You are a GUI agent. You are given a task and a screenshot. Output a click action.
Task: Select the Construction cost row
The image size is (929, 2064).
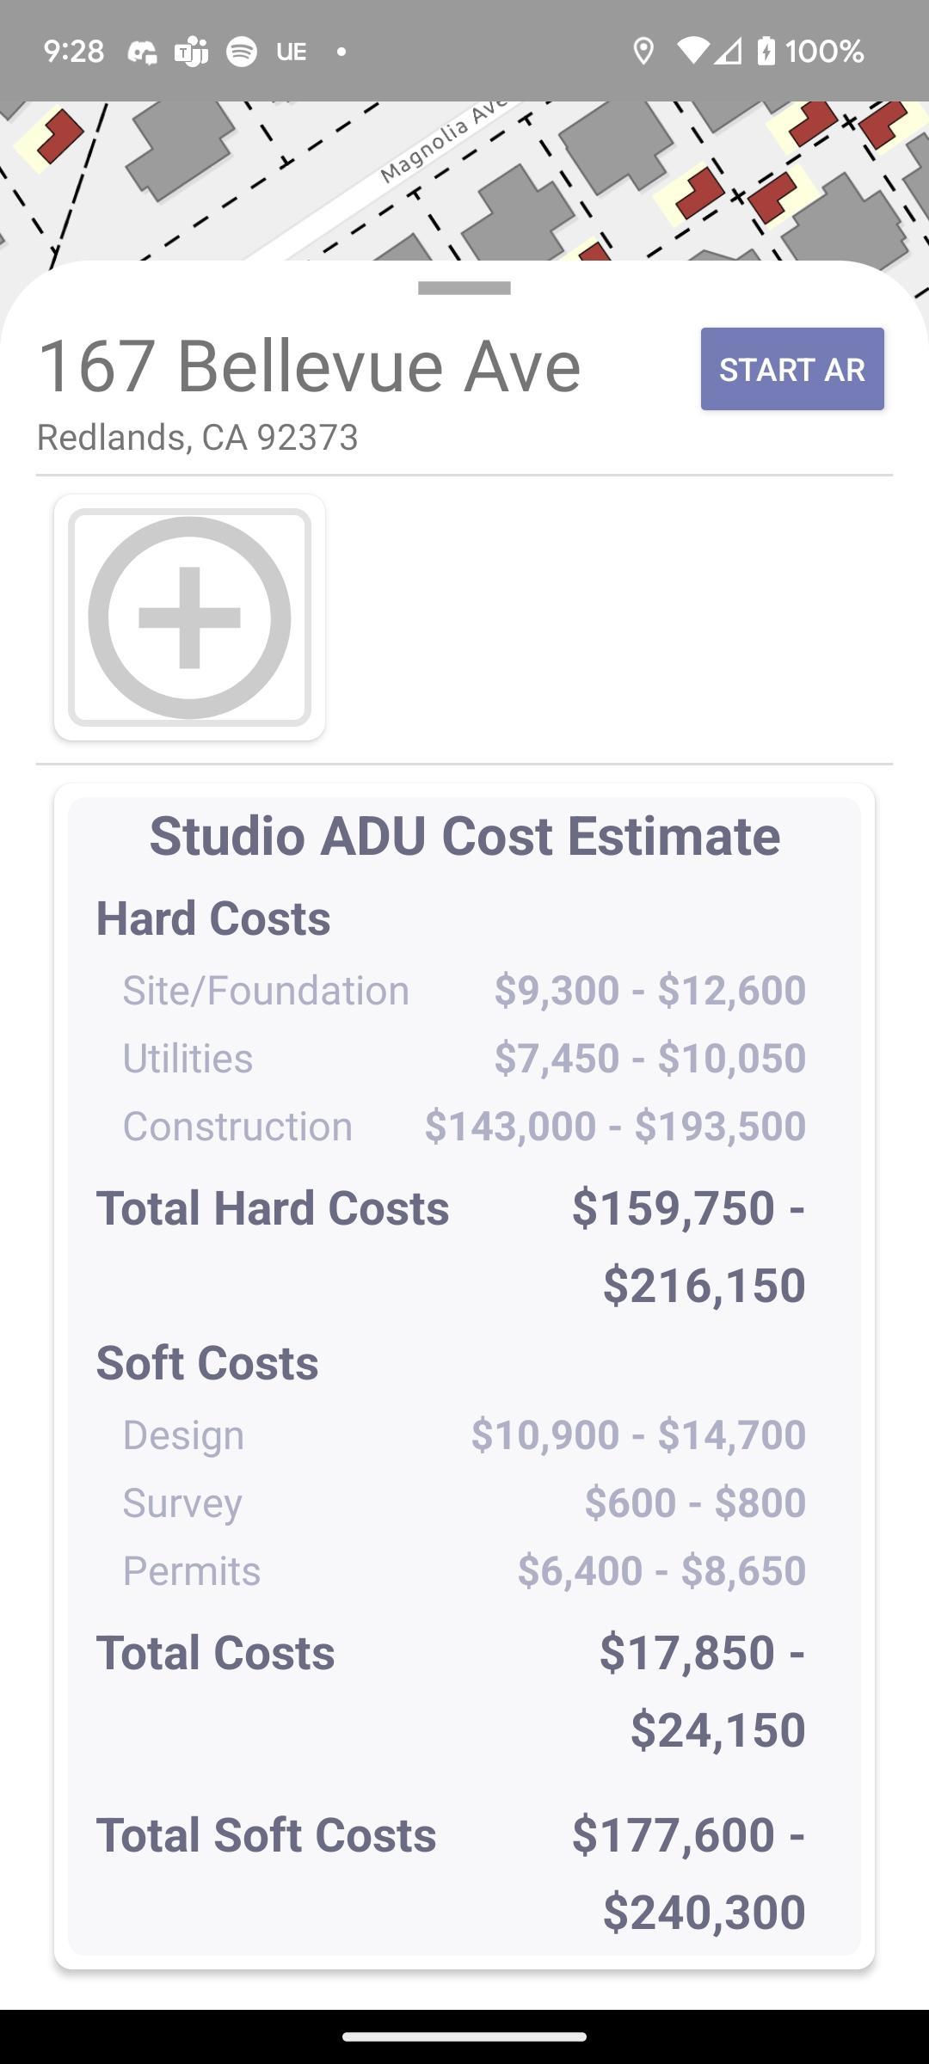pos(464,1126)
